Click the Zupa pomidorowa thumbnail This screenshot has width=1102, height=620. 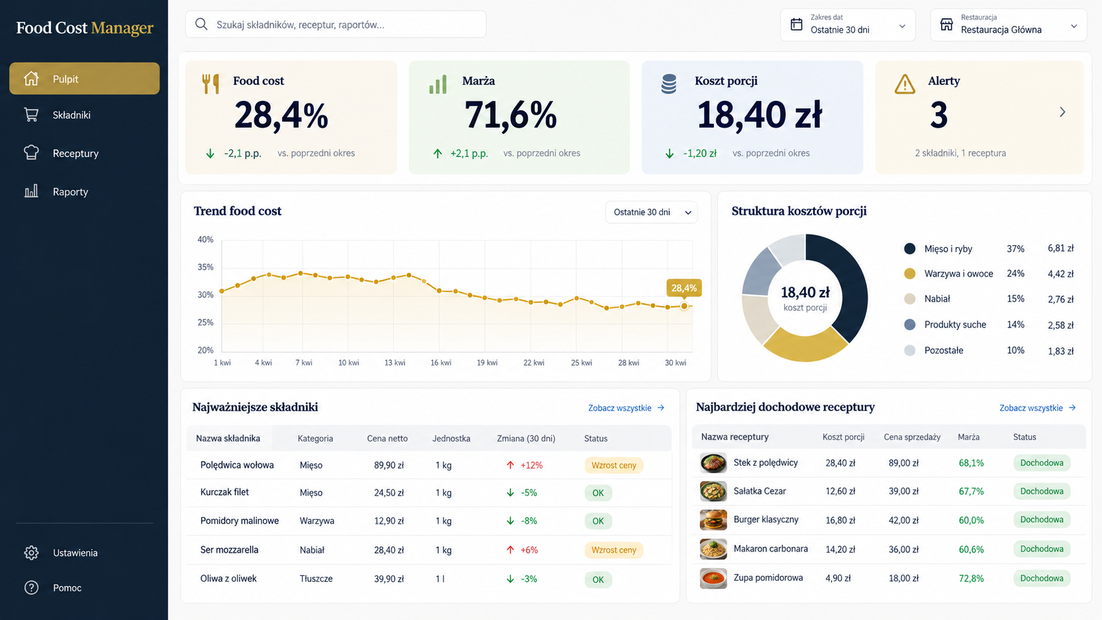713,578
